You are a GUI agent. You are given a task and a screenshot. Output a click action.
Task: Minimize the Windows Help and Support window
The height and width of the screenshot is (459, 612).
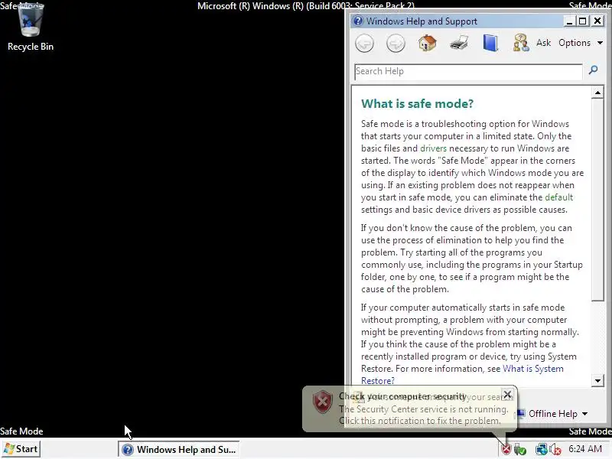(x=569, y=21)
